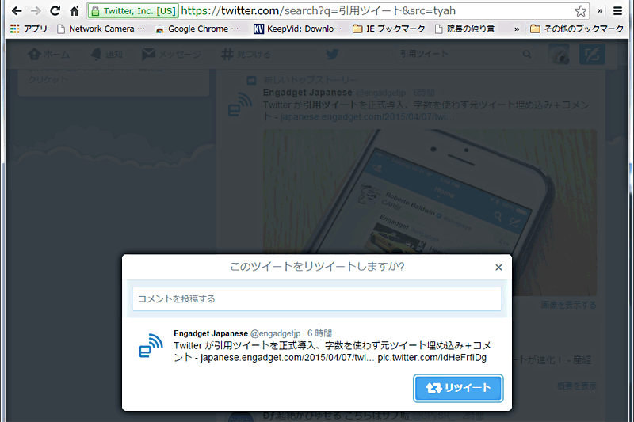Screen dimensions: 634x422
Task: Show hidden extensions via toolbar chevron
Action: (600, 11)
